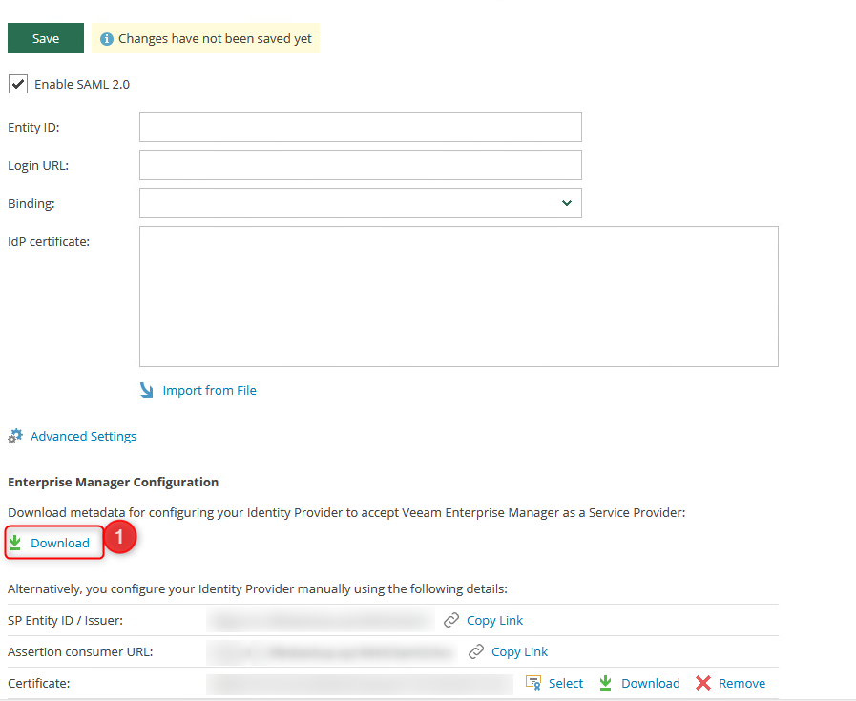Viewport: 856px width, 701px height.
Task: Copy Link for SP Entity ID / Issuer
Action: [494, 620]
